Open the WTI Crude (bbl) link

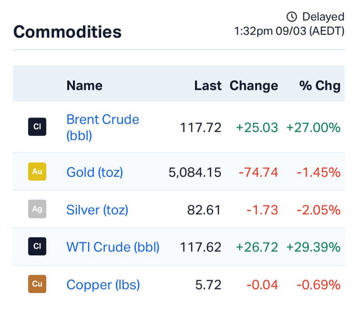pyautogui.click(x=113, y=247)
